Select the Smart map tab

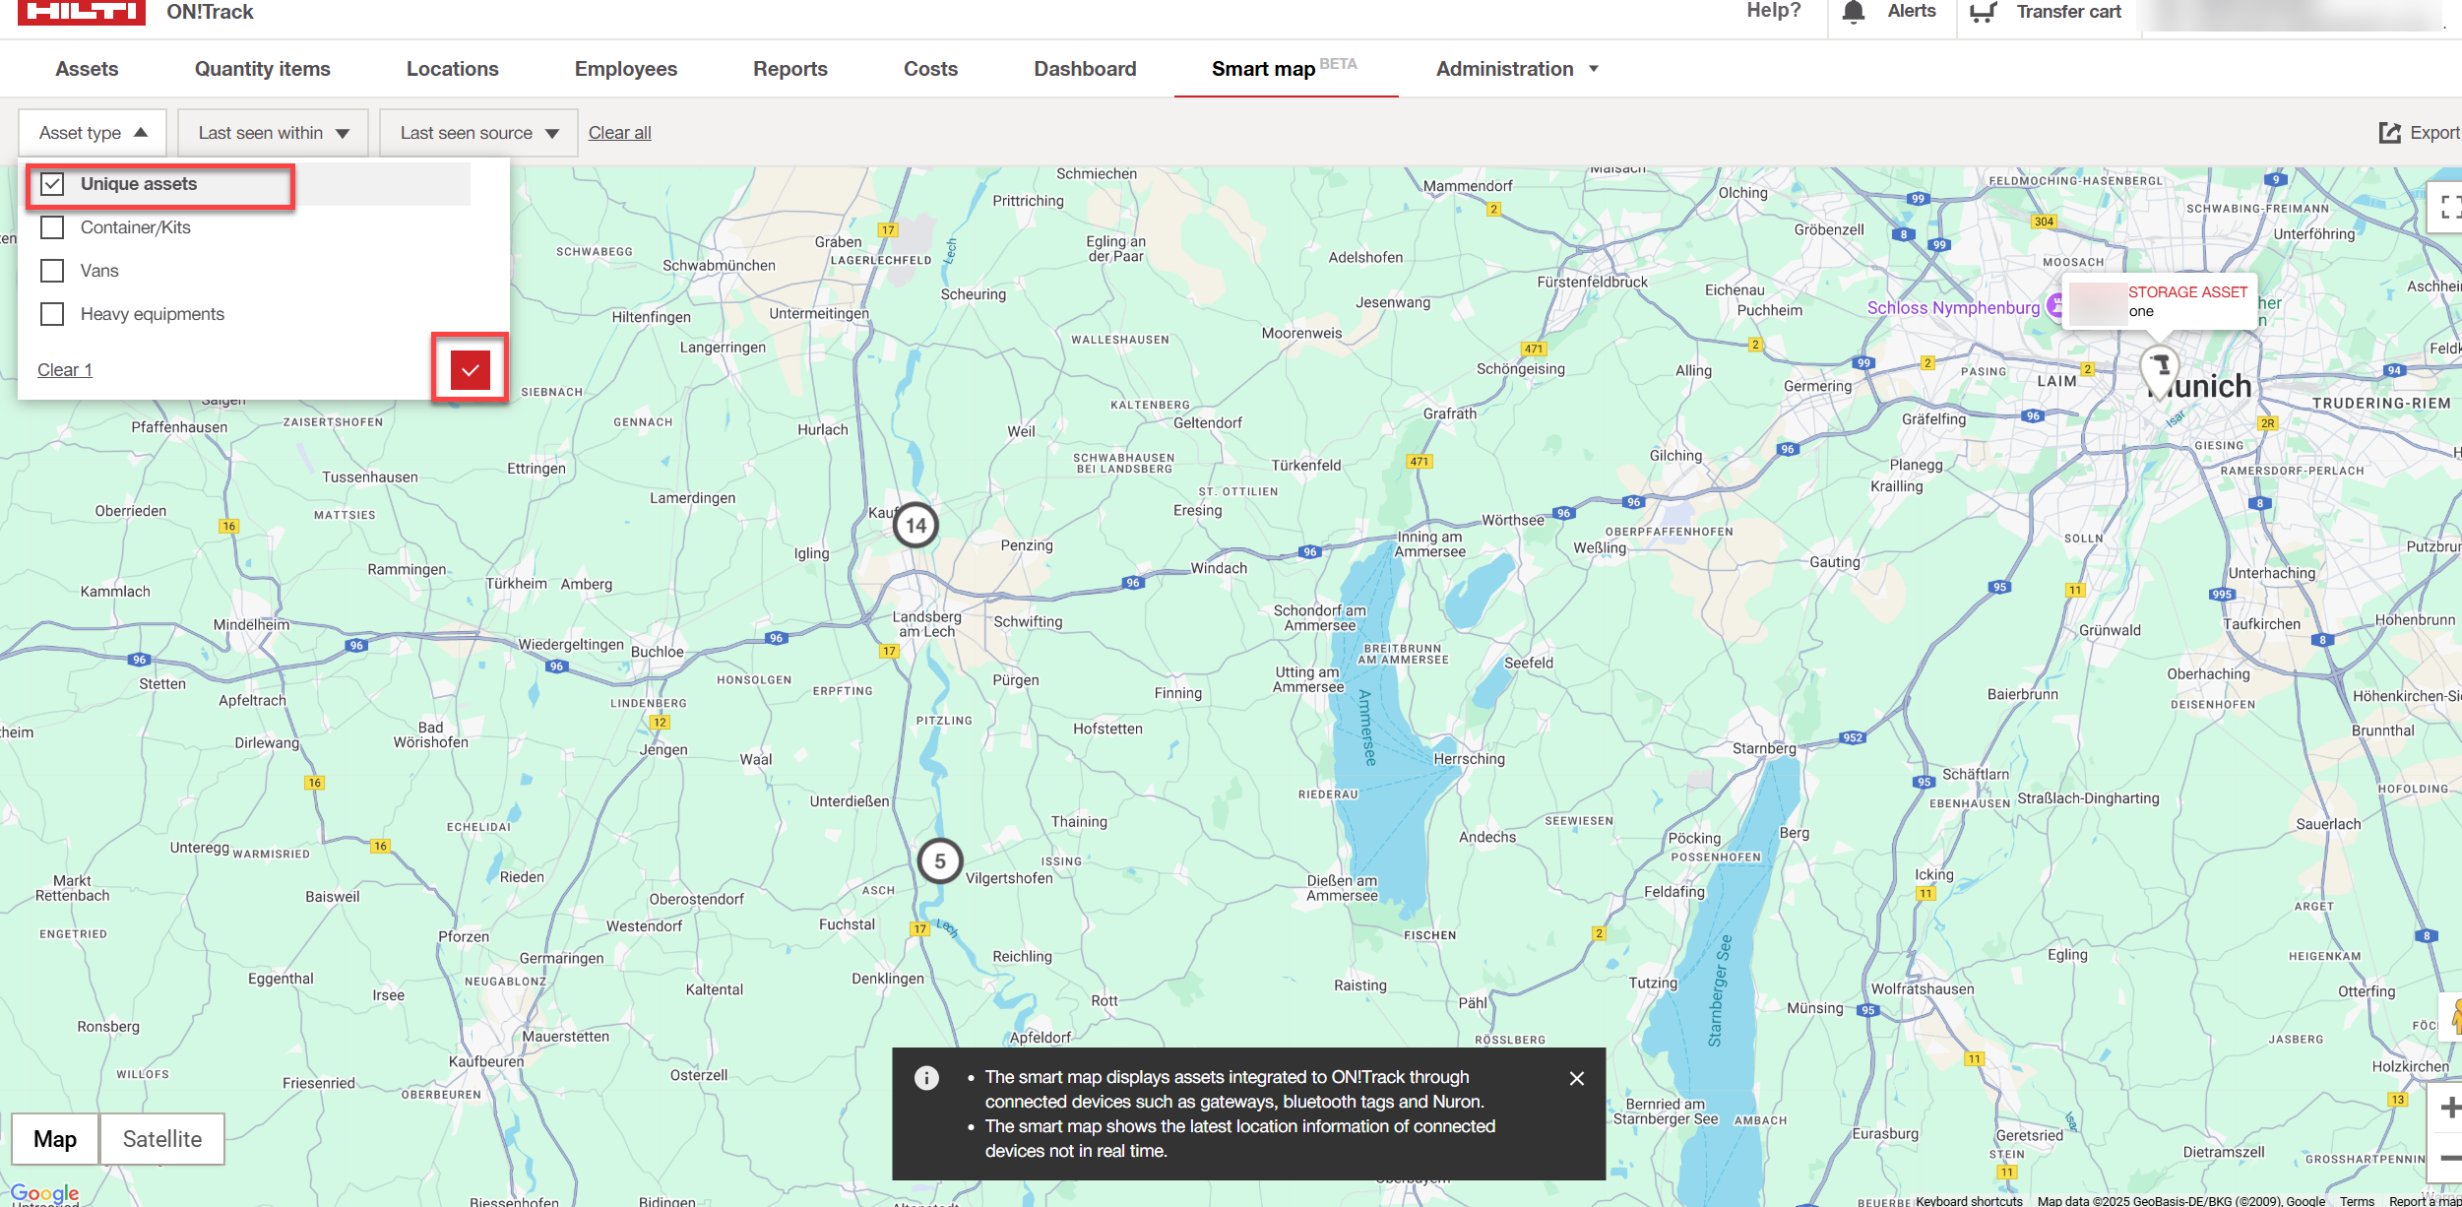tap(1285, 69)
